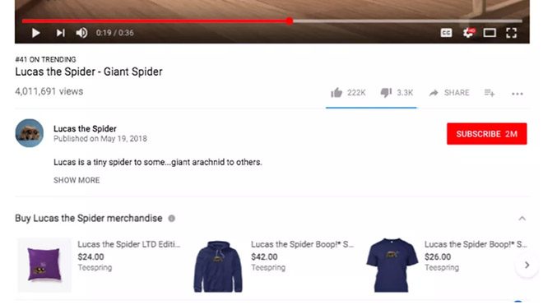Seek on the red video progress bar
This screenshot has width=543, height=305.
pos(272,21)
